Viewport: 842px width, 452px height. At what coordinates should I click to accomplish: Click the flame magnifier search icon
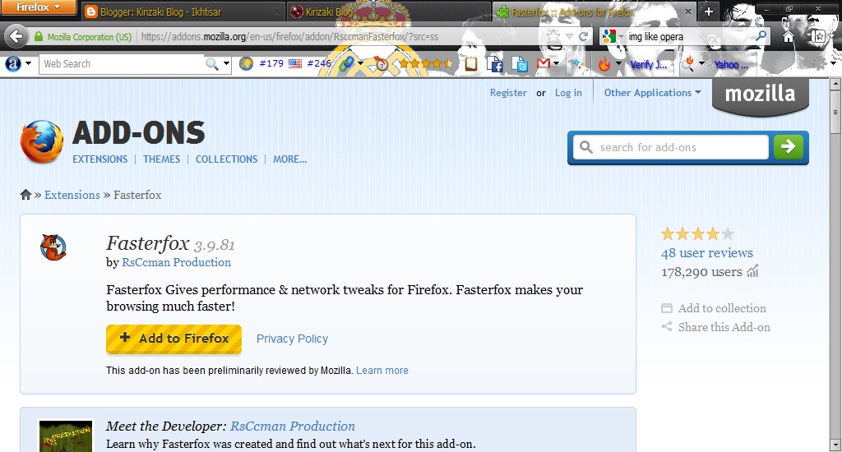tap(688, 64)
